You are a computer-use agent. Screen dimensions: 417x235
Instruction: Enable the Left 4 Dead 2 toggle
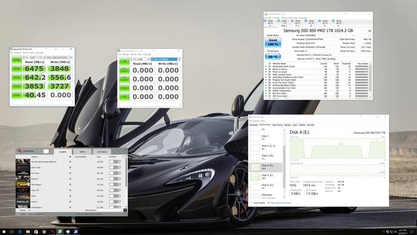tap(115, 184)
